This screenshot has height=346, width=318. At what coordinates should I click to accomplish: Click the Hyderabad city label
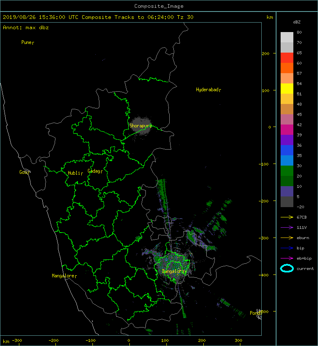point(208,90)
